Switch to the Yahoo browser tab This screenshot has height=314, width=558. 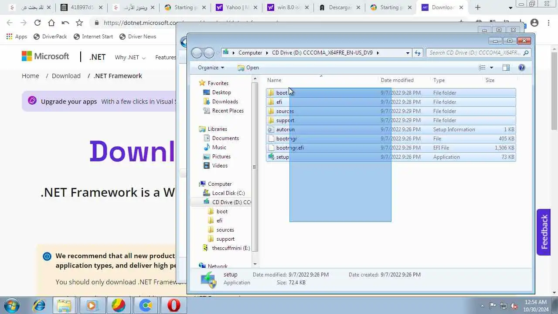pos(235,7)
